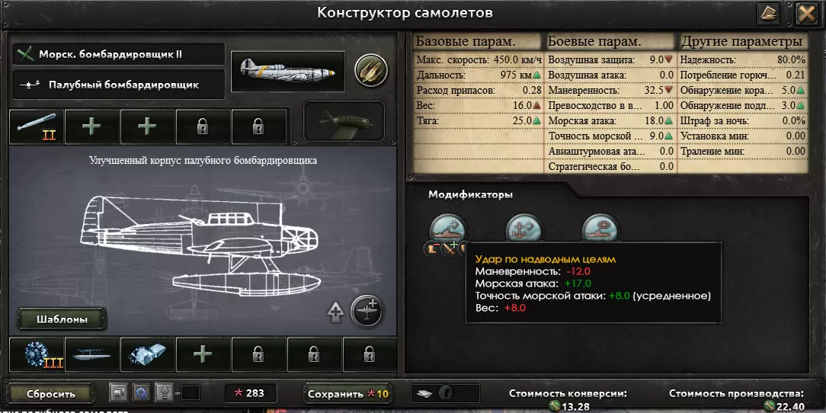Open the Палубный бомбардировщик type selector
The width and height of the screenshot is (826, 413).
(x=119, y=85)
